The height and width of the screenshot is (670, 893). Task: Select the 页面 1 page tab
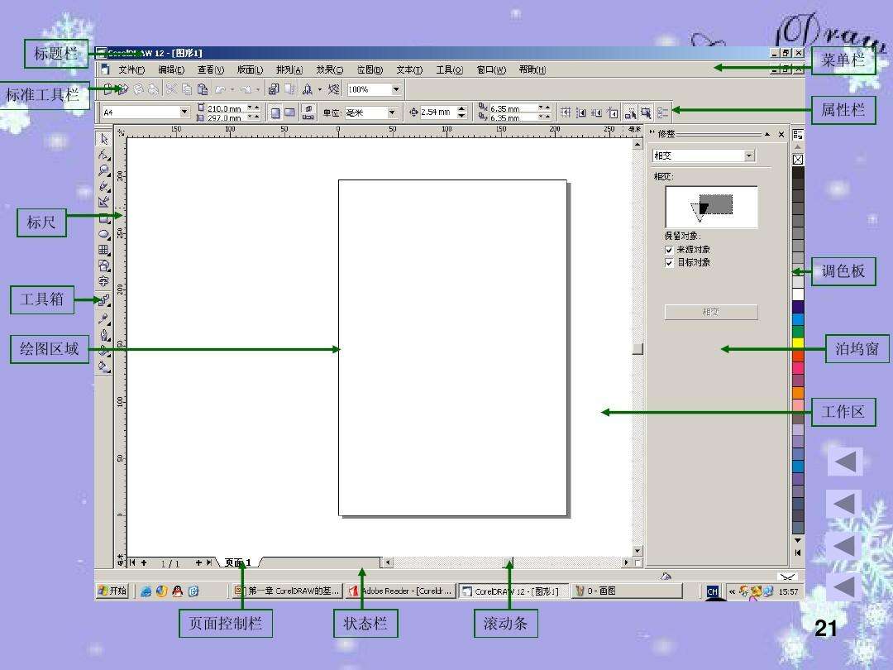[x=239, y=563]
